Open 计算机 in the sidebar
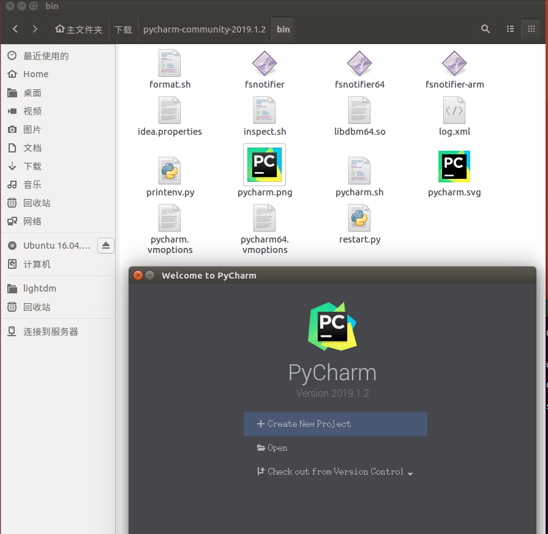This screenshot has width=548, height=534. click(58, 265)
